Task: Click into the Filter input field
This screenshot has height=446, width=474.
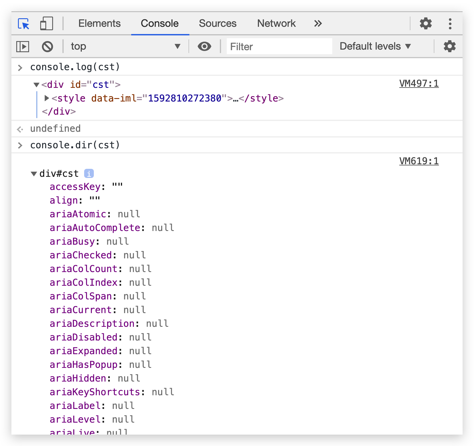Action: pyautogui.click(x=279, y=46)
